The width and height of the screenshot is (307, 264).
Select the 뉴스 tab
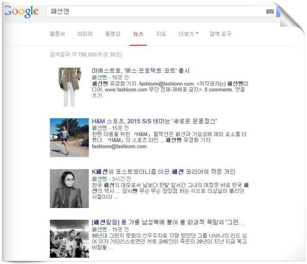tap(138, 34)
